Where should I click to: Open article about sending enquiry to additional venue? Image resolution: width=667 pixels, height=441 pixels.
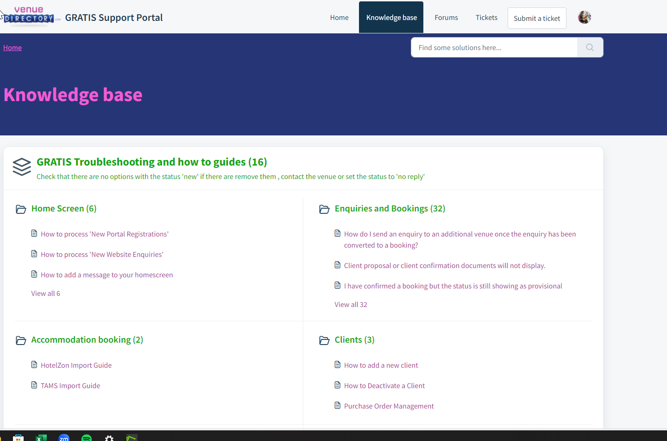pos(460,240)
